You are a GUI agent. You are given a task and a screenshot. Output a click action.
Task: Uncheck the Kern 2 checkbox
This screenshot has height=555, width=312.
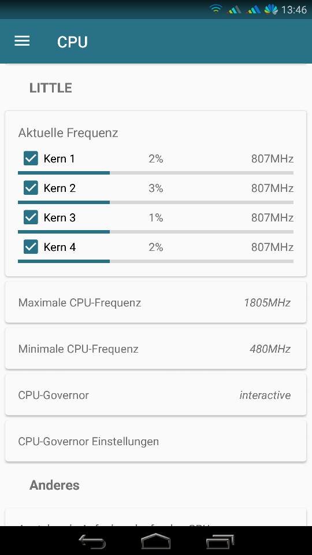(x=31, y=187)
